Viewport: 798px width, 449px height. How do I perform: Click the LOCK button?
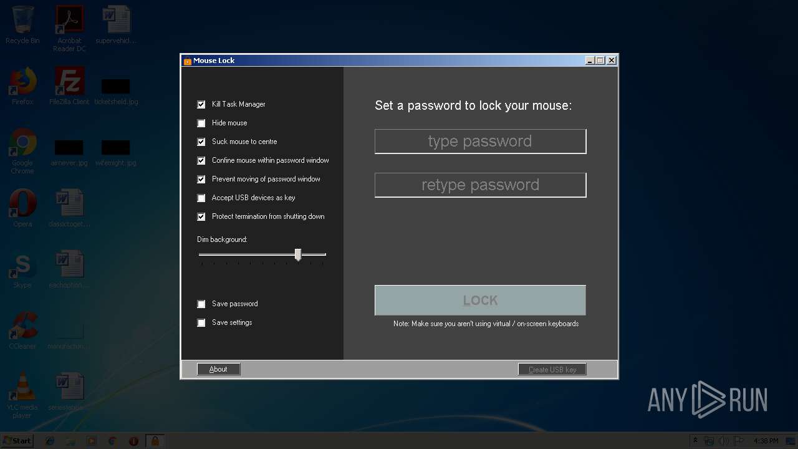480,301
